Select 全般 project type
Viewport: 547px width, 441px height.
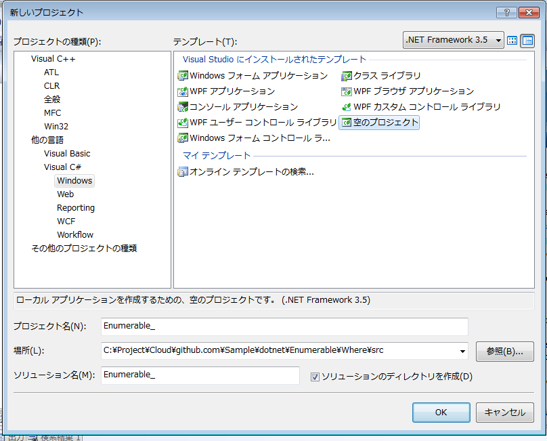pos(52,100)
